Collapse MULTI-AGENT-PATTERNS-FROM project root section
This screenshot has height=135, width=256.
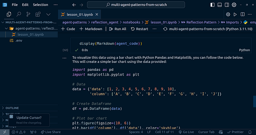[29, 22]
